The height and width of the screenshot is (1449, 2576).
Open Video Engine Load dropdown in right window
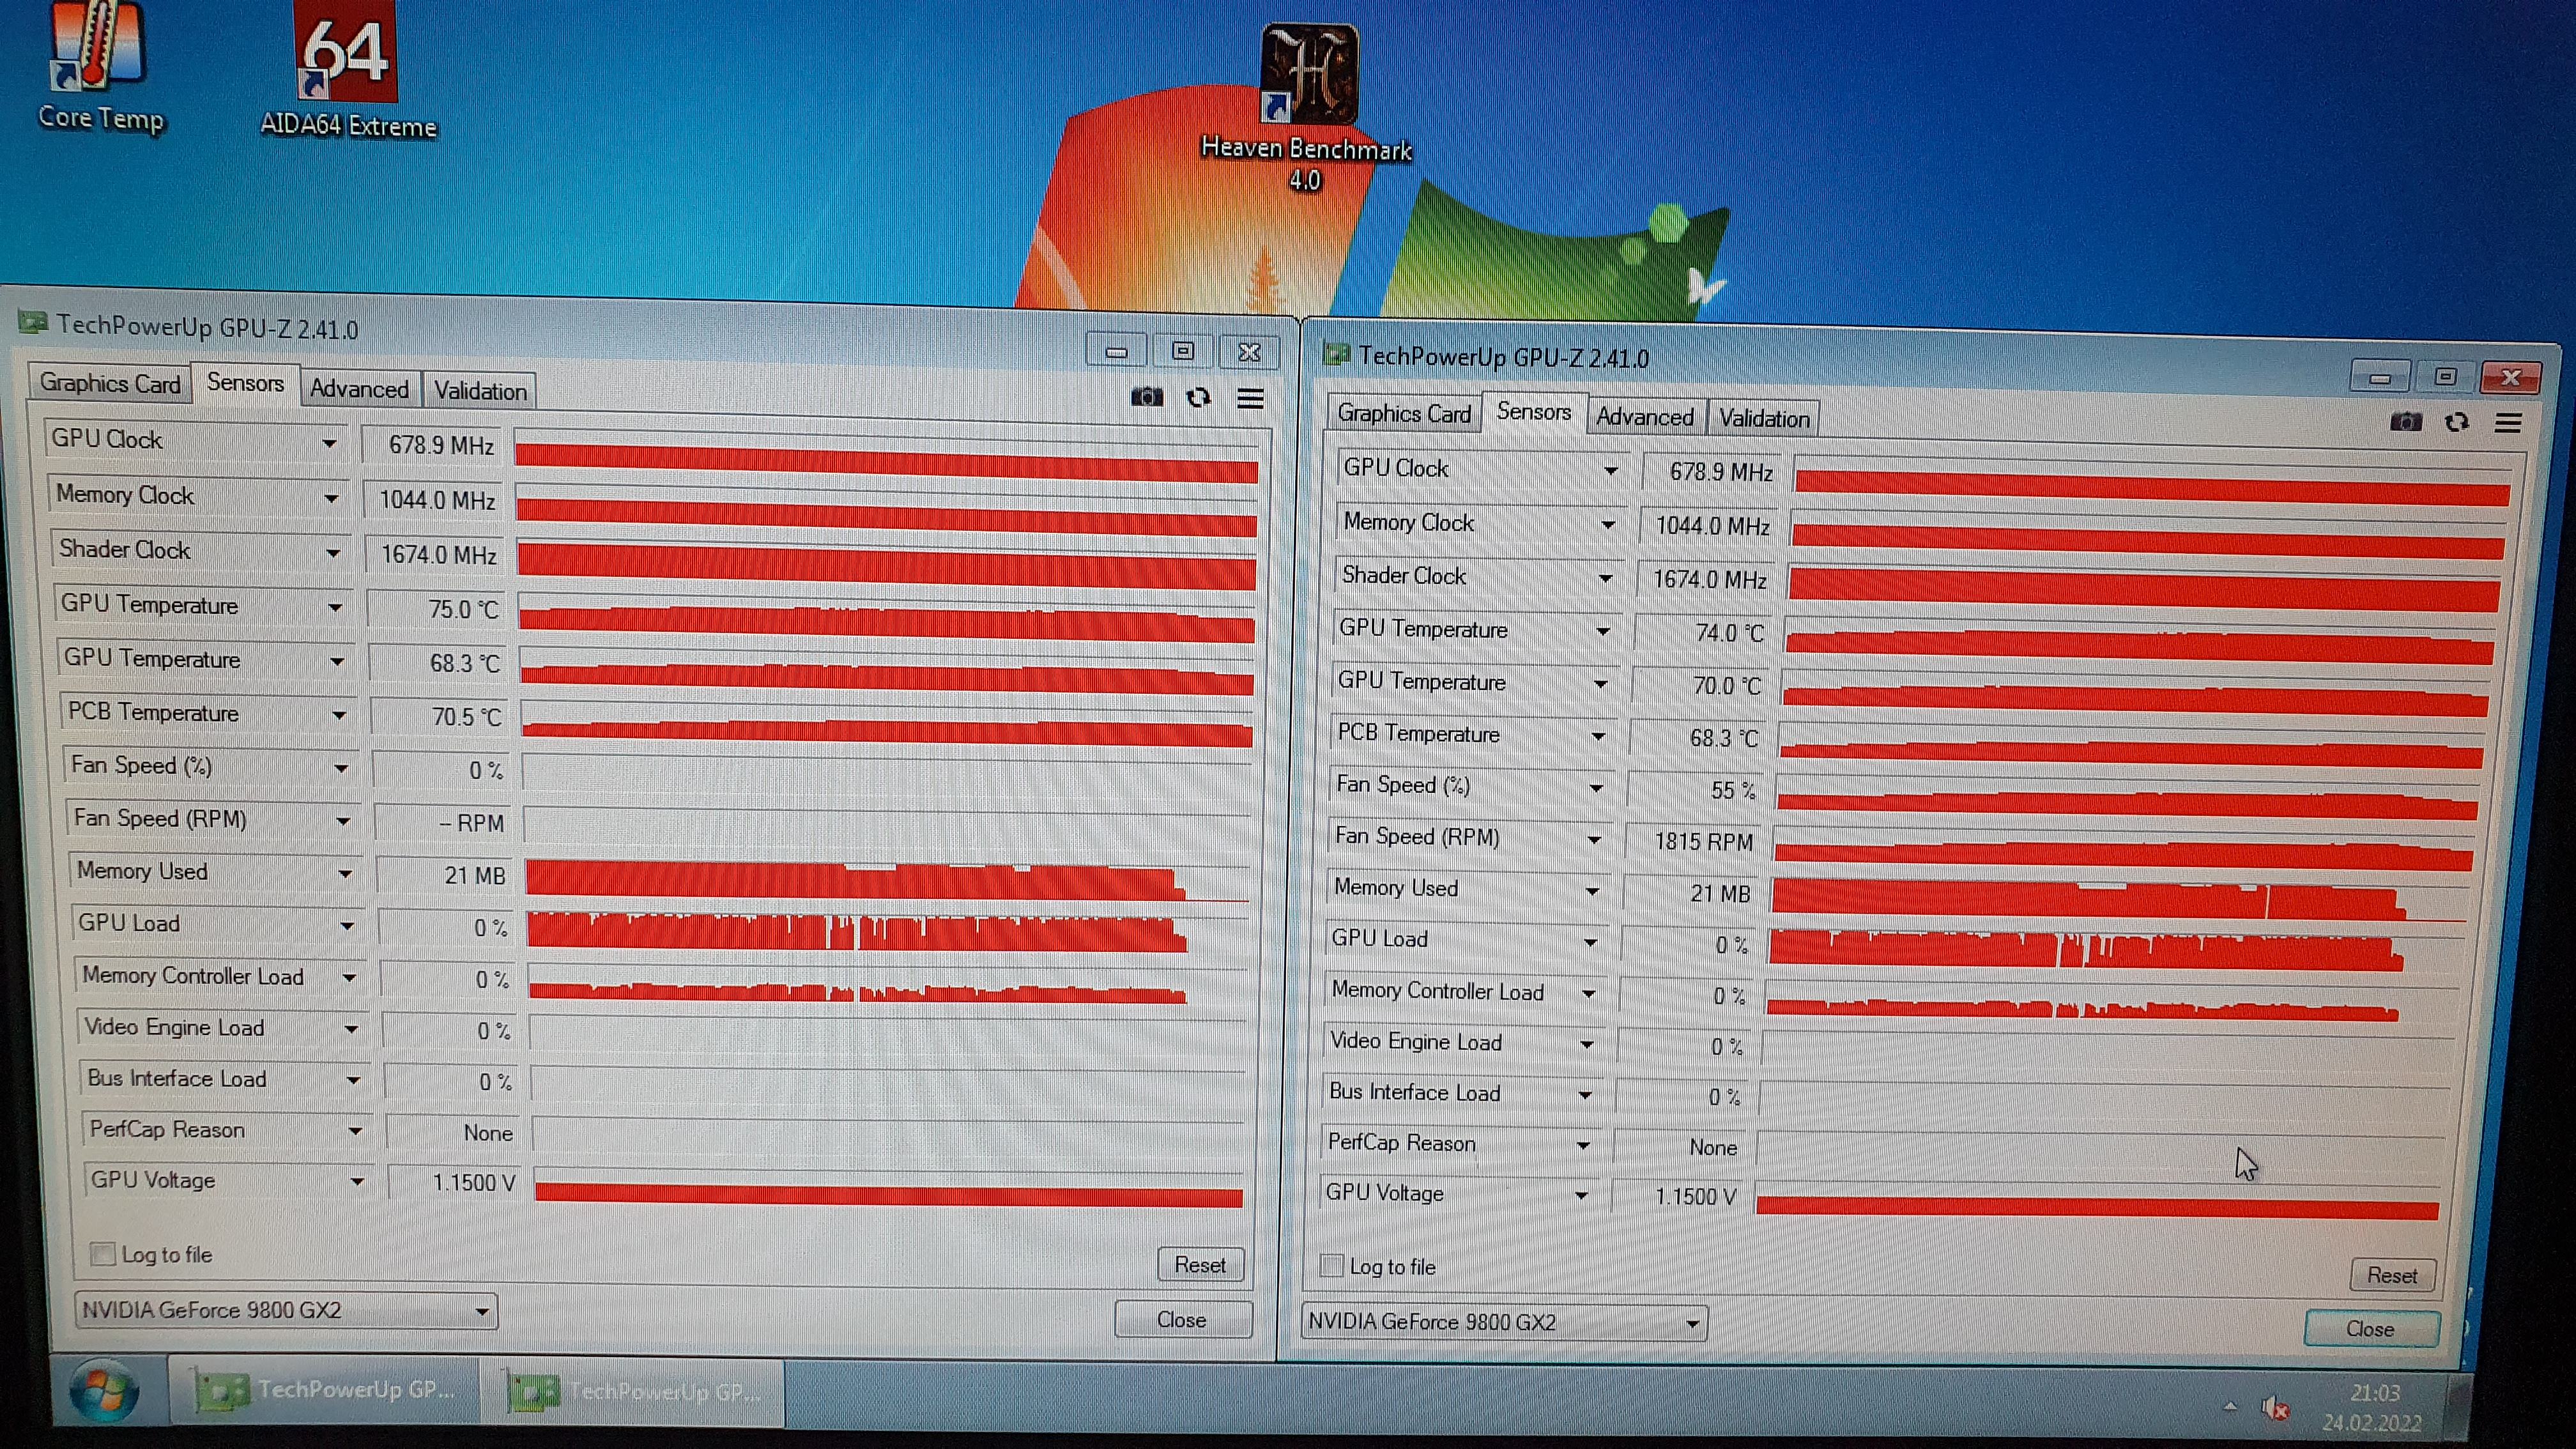point(1587,1044)
